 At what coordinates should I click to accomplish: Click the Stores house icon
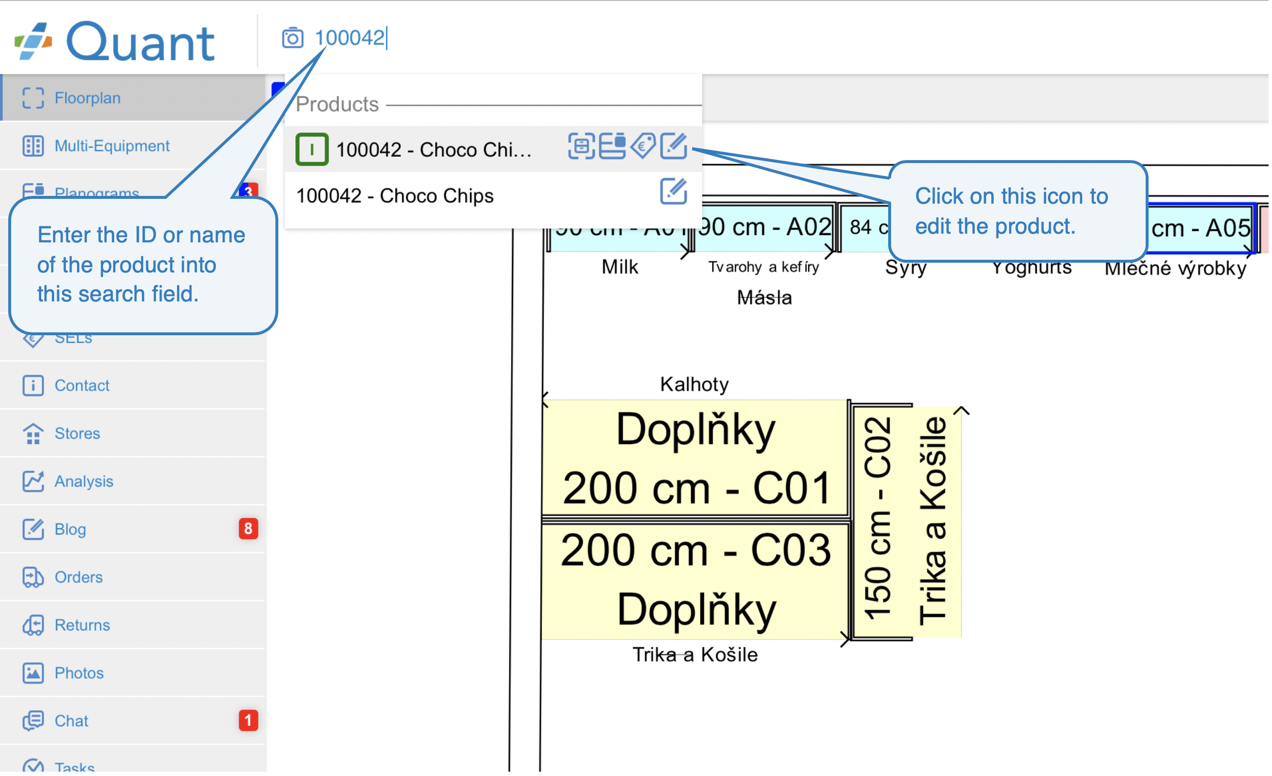click(33, 434)
